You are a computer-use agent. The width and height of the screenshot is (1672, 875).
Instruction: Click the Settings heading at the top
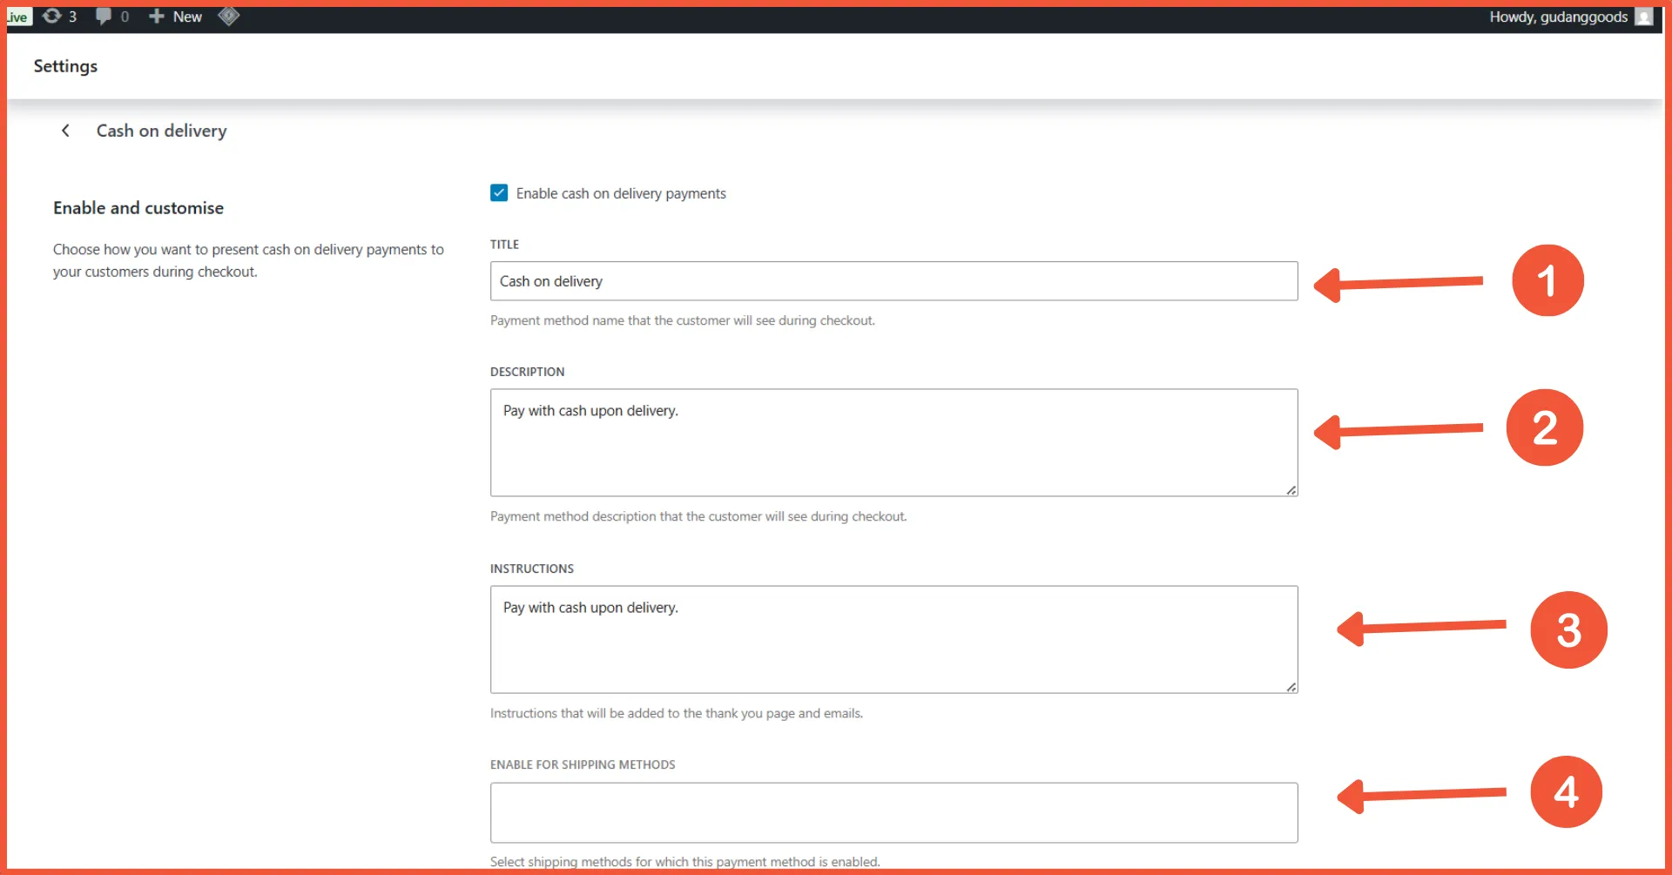click(64, 65)
